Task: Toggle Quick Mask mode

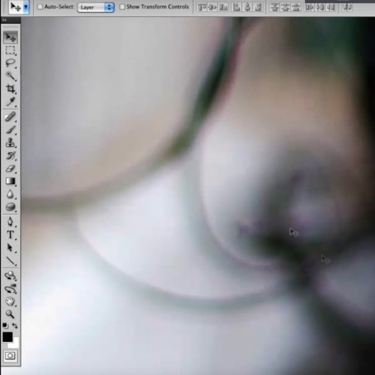Action: 10,356
